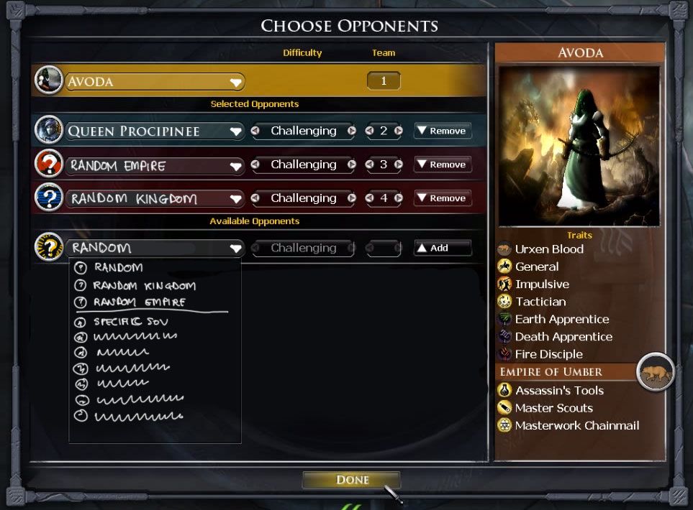Click the red Random Empire question-mark icon
Screen dimensions: 693x510
[x=49, y=164]
